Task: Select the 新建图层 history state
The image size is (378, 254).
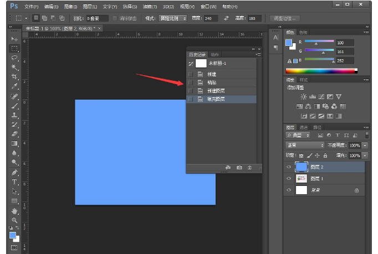Action: click(x=216, y=91)
